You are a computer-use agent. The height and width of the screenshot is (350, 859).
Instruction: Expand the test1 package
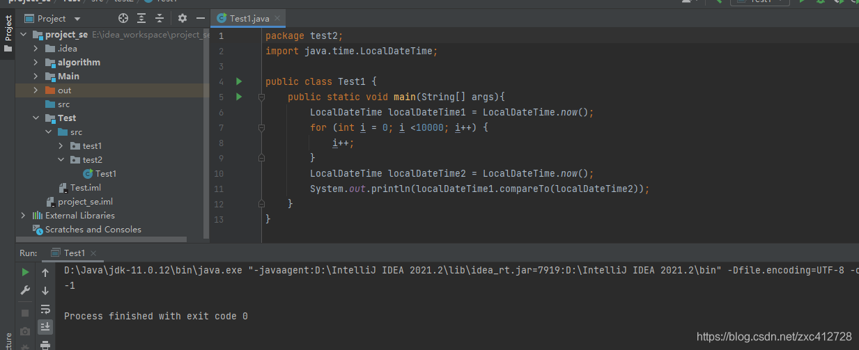click(61, 145)
